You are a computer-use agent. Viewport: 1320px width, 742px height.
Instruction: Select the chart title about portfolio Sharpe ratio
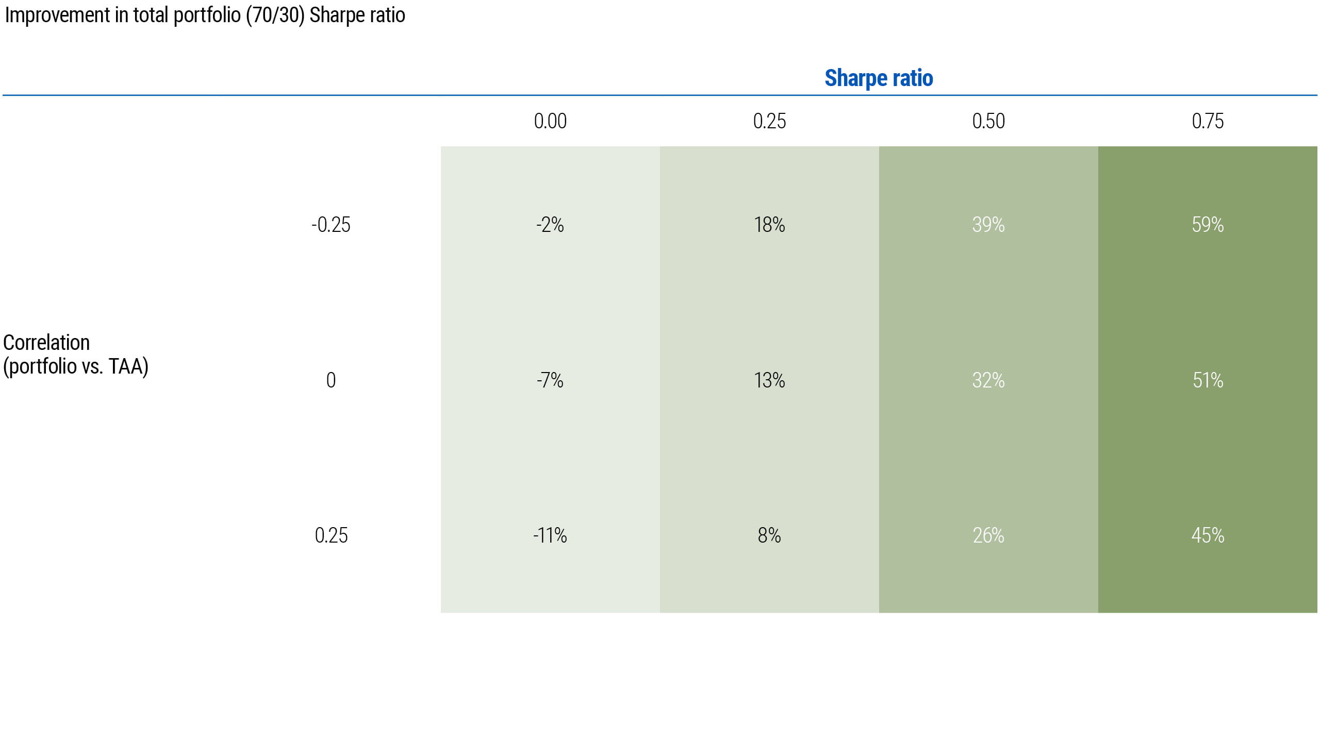(205, 15)
